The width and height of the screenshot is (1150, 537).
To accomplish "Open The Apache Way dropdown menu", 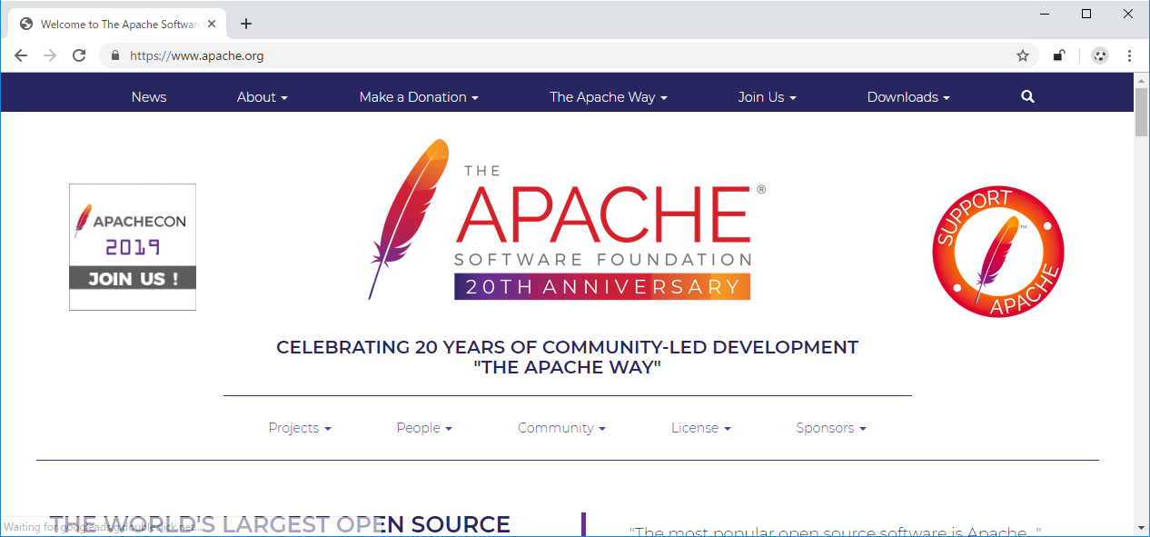I will pyautogui.click(x=608, y=97).
